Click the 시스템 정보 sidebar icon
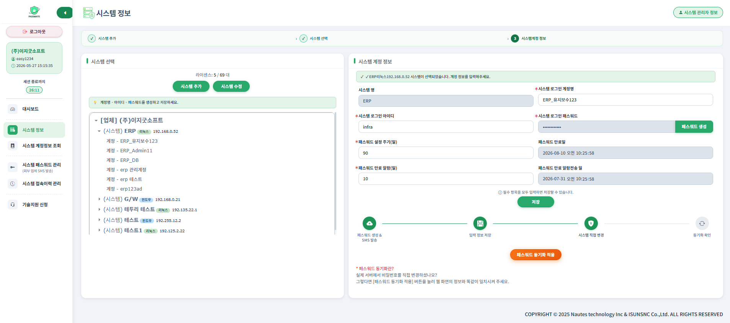This screenshot has height=323, width=730. coord(13,130)
